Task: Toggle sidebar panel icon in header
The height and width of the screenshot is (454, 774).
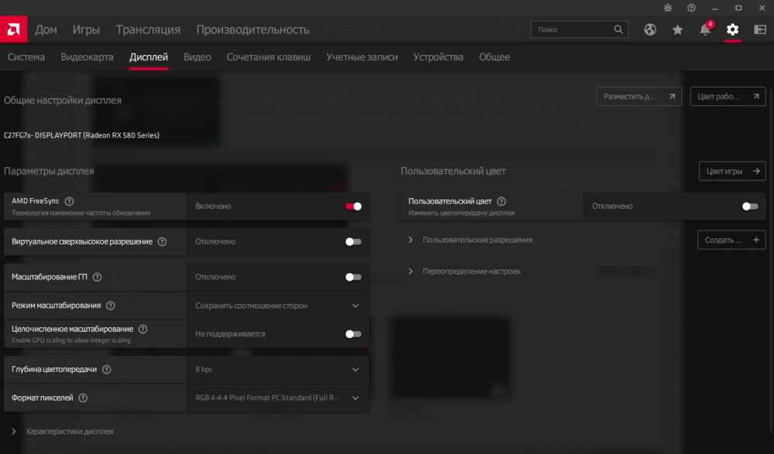Action: click(760, 29)
